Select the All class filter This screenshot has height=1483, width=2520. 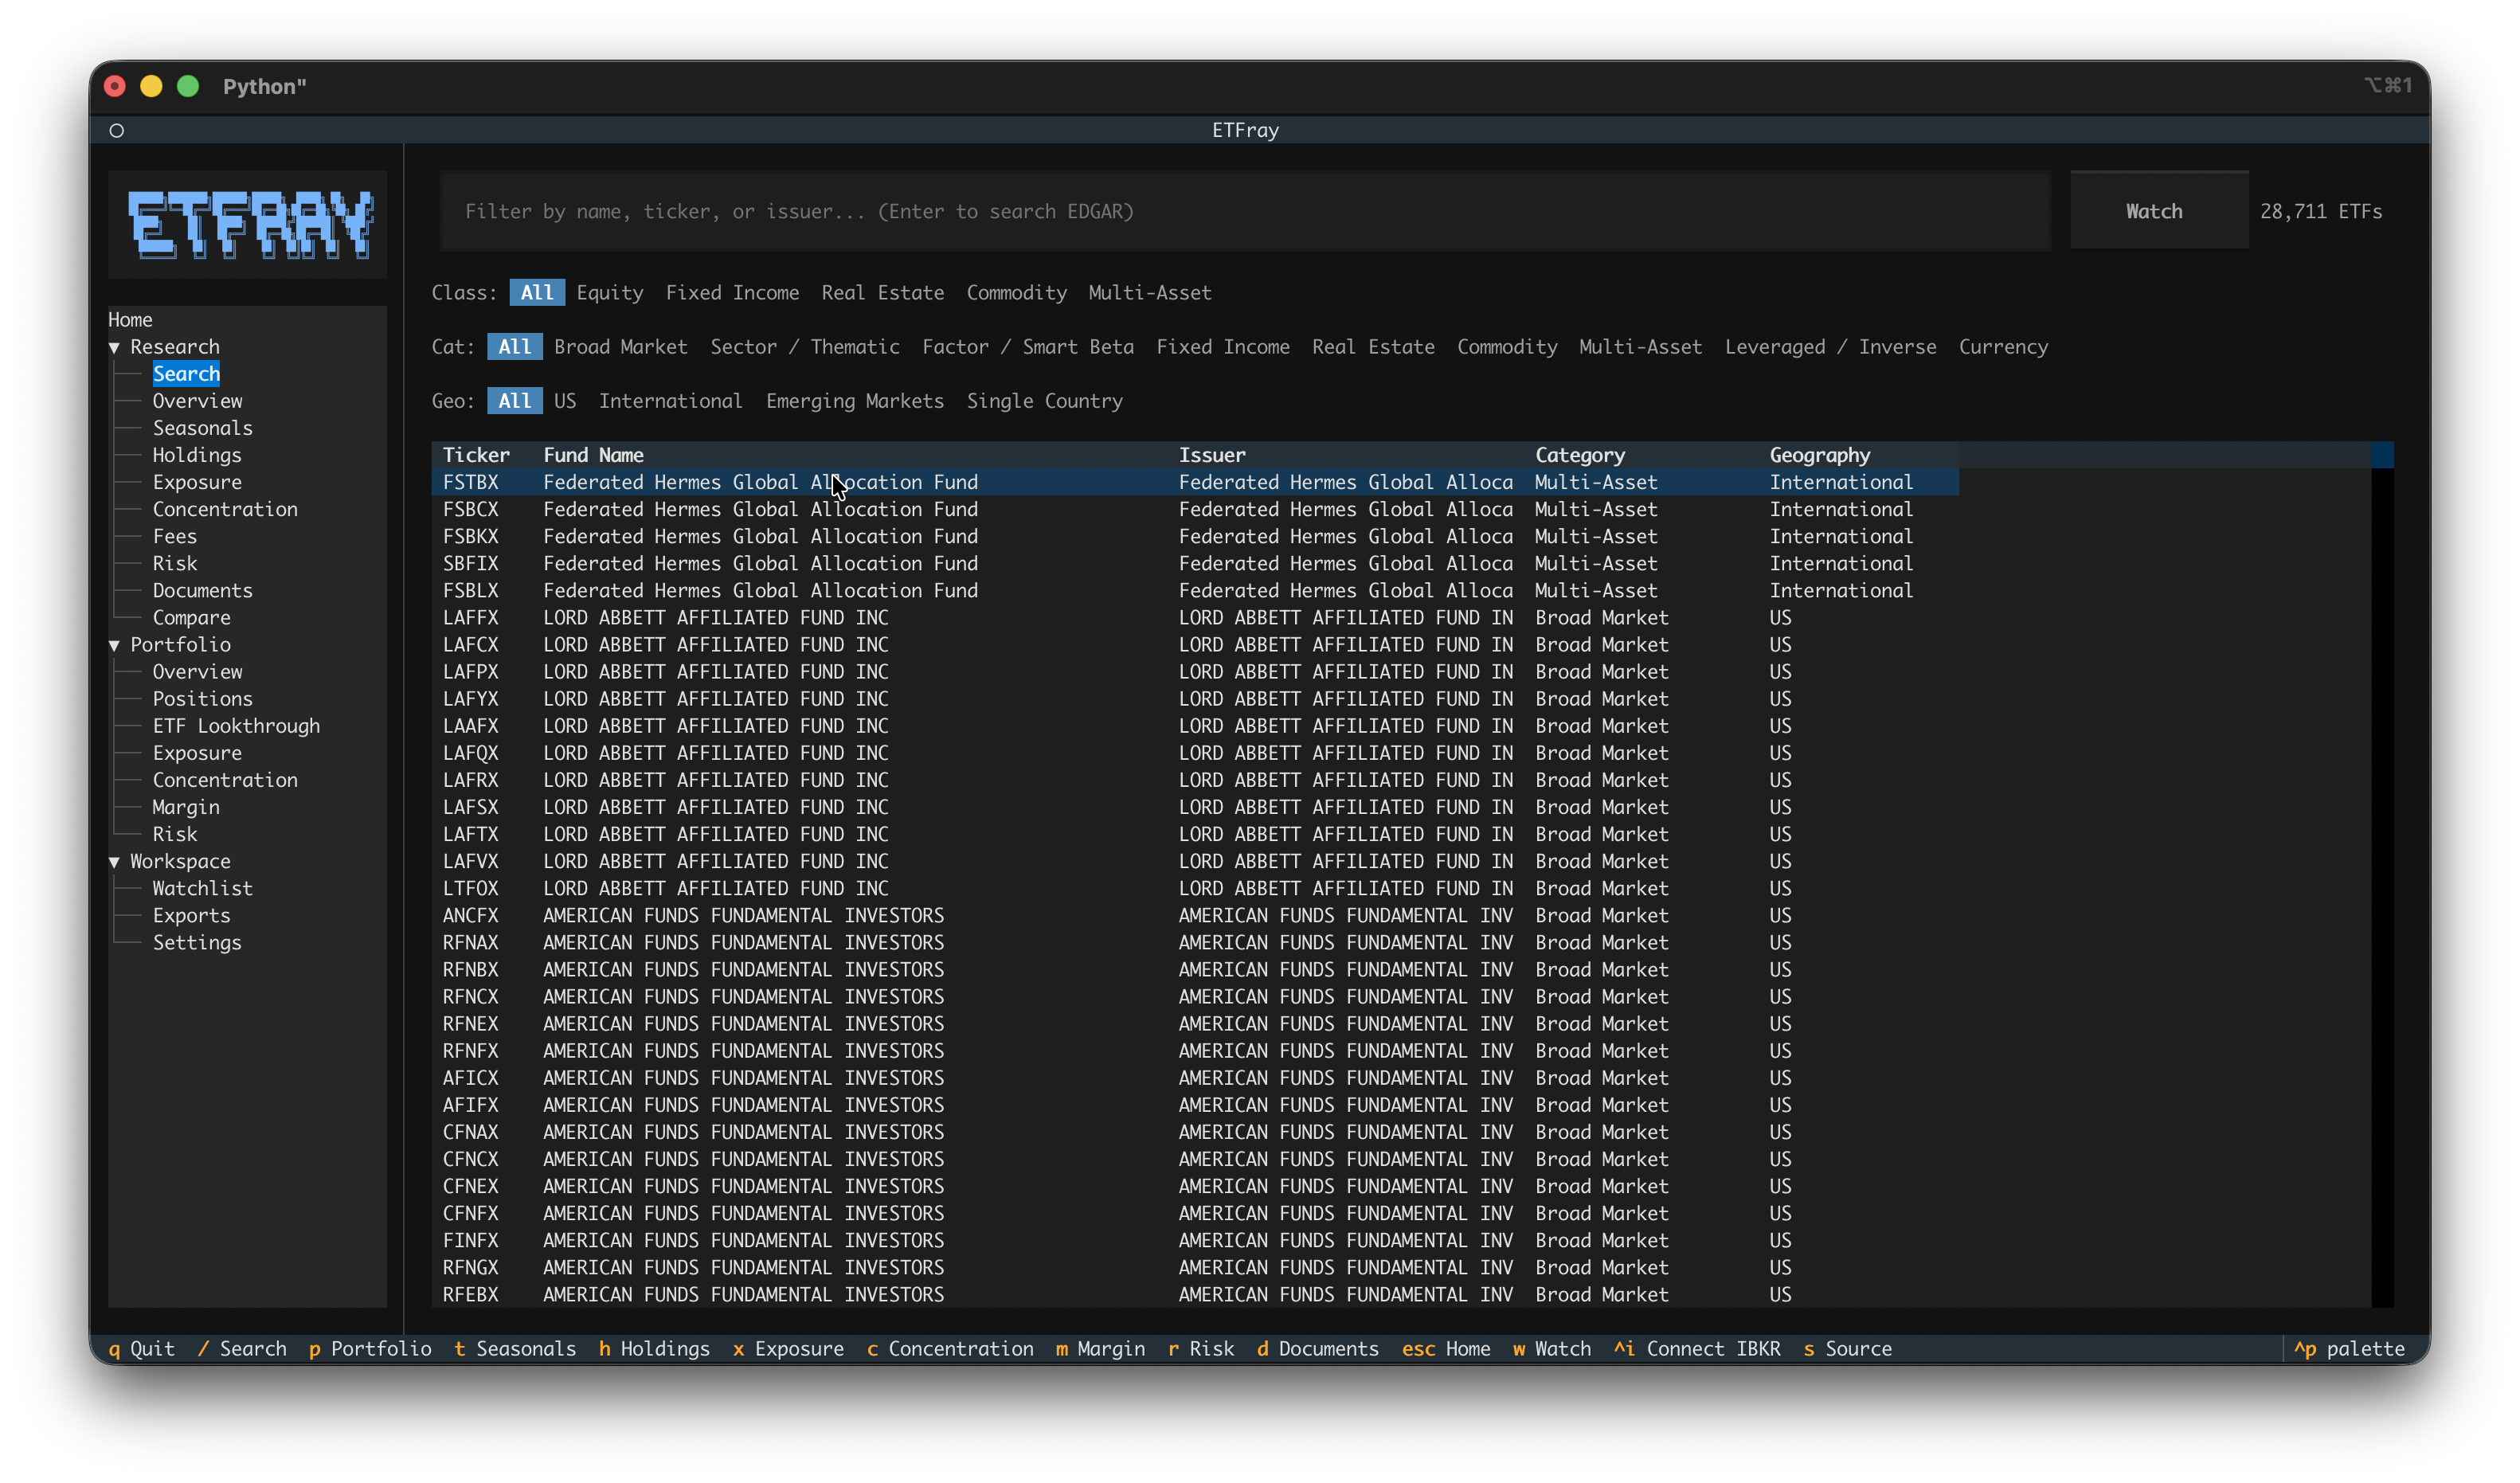click(x=537, y=293)
